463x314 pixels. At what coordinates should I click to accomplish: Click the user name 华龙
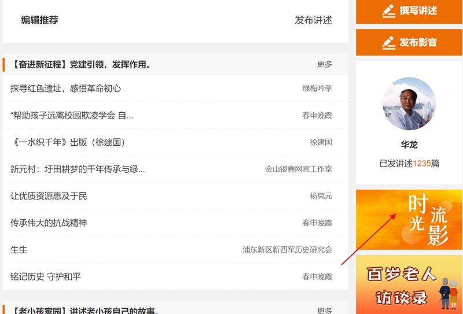409,145
